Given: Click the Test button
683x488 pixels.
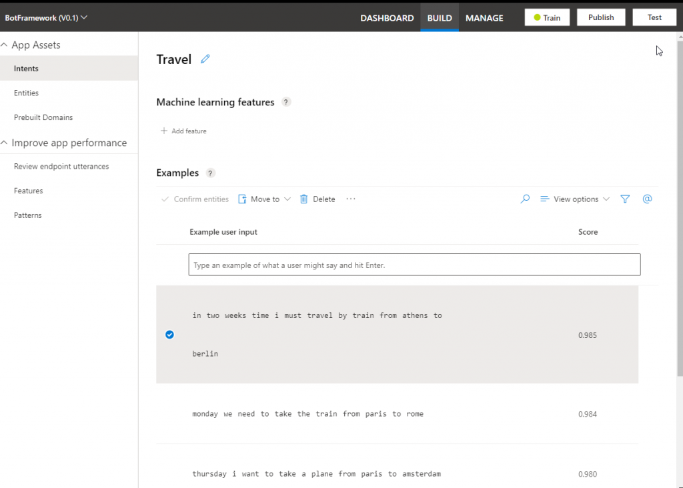Looking at the screenshot, I should pos(654,17).
